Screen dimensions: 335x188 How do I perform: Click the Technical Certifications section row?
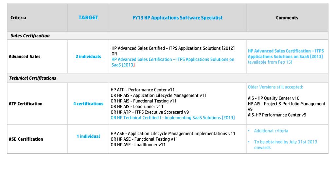click(167, 78)
